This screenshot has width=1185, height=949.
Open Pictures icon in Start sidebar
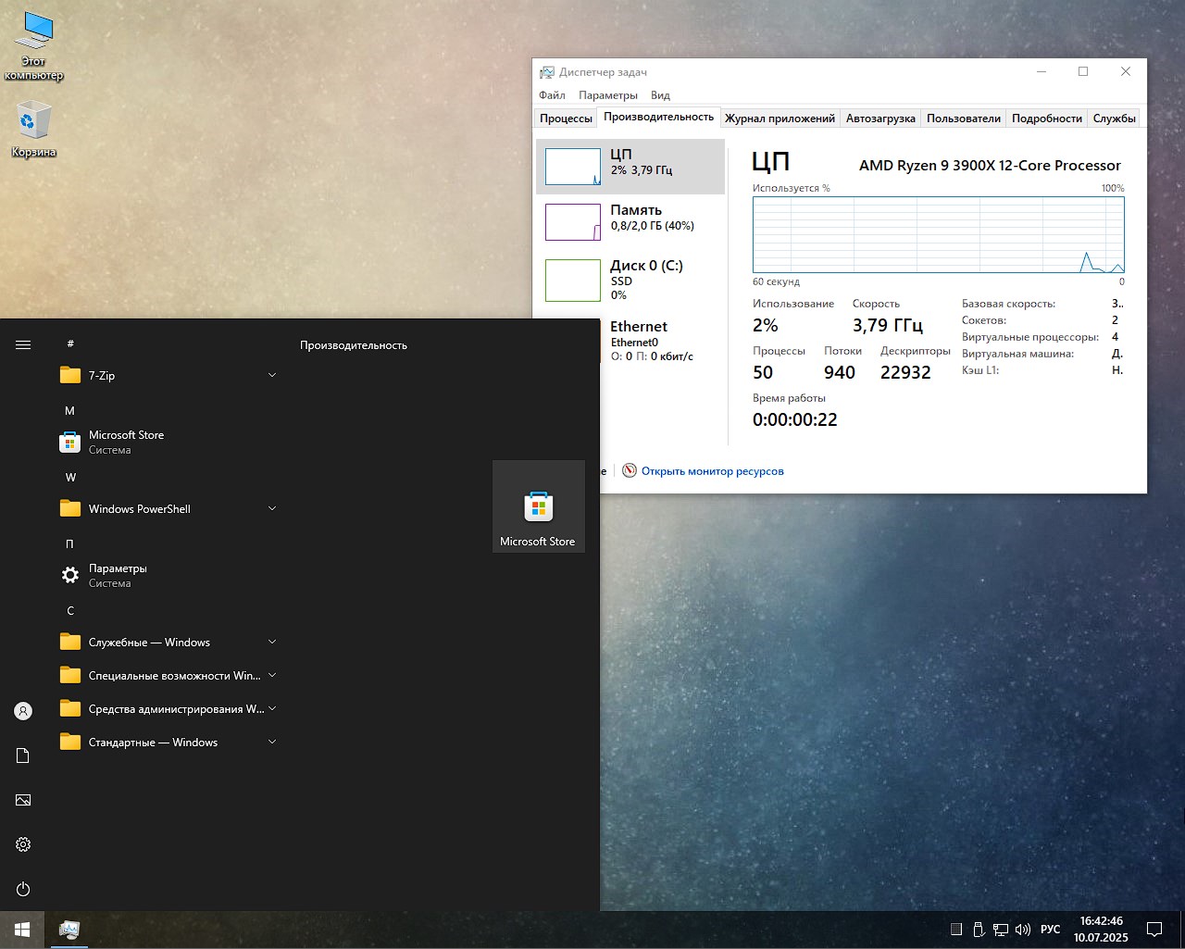tap(23, 800)
